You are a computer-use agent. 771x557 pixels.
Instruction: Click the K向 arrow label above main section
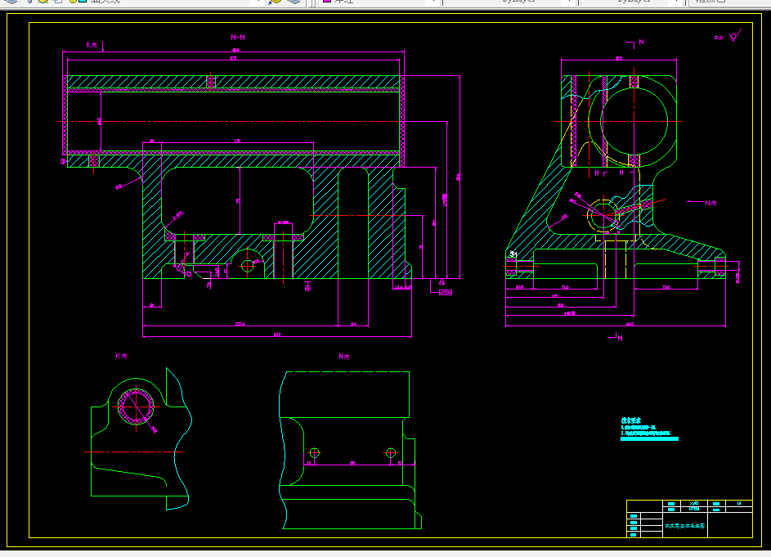tap(92, 45)
